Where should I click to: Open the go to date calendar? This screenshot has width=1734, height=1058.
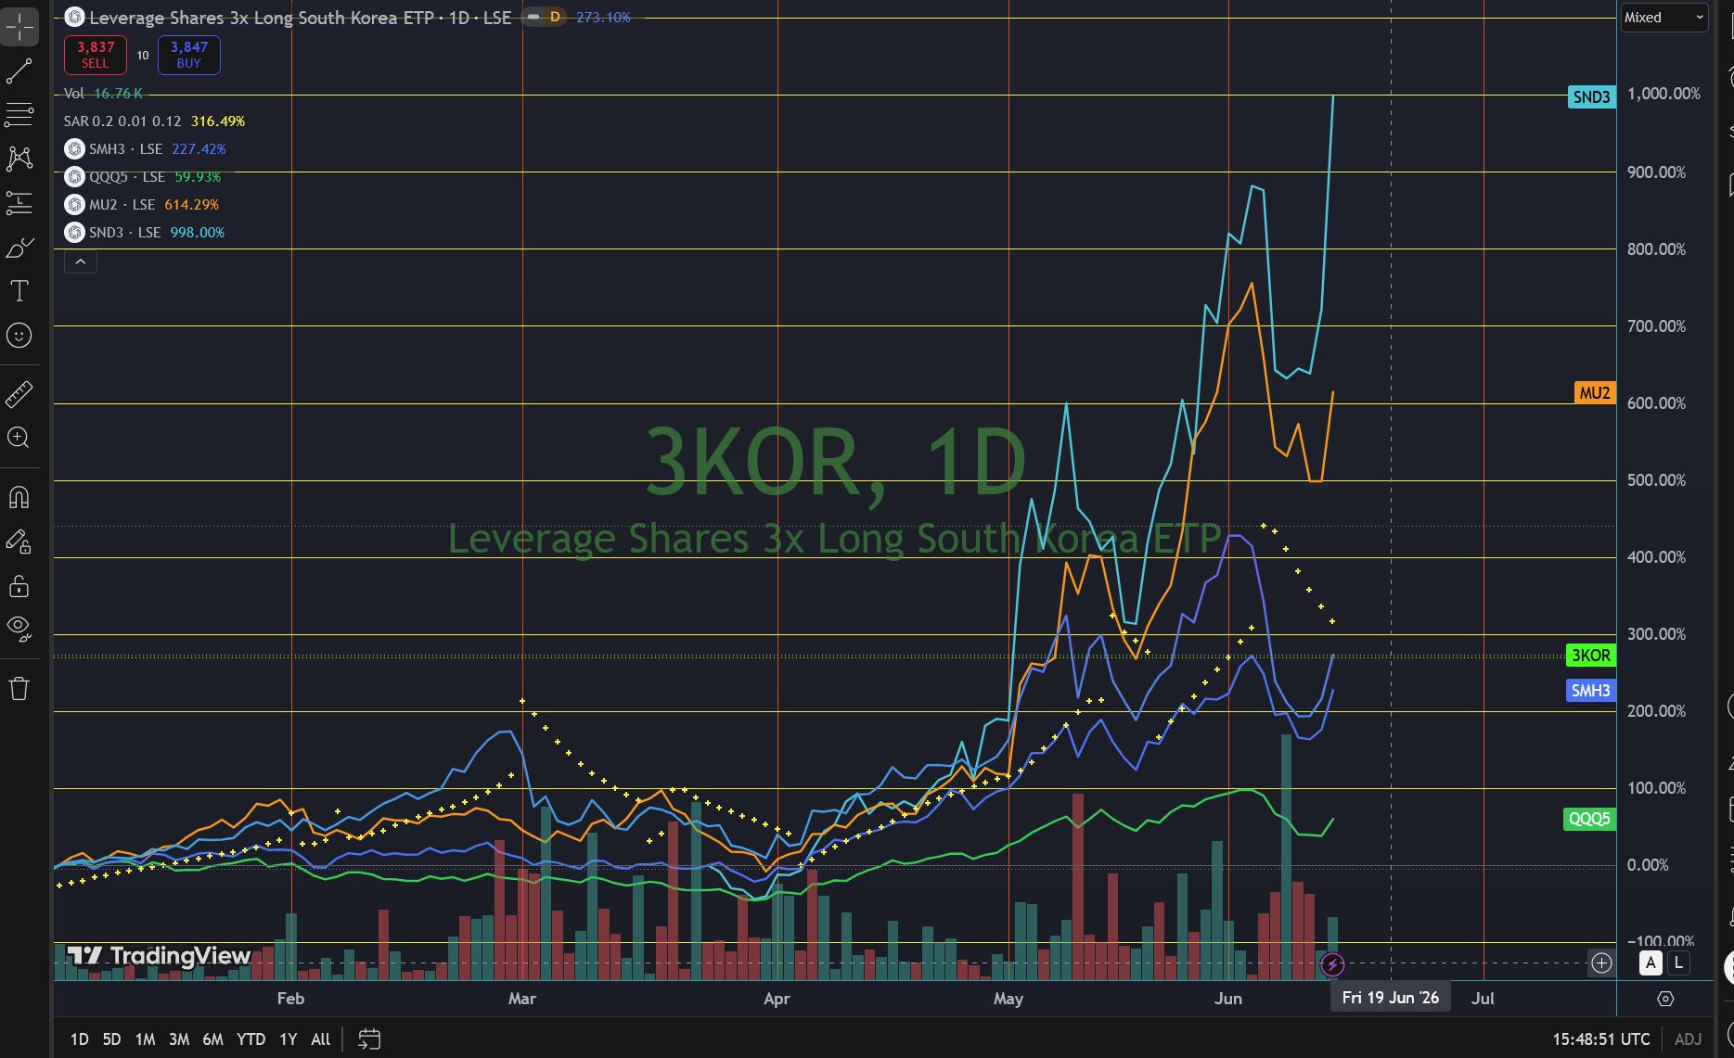[x=369, y=1039]
